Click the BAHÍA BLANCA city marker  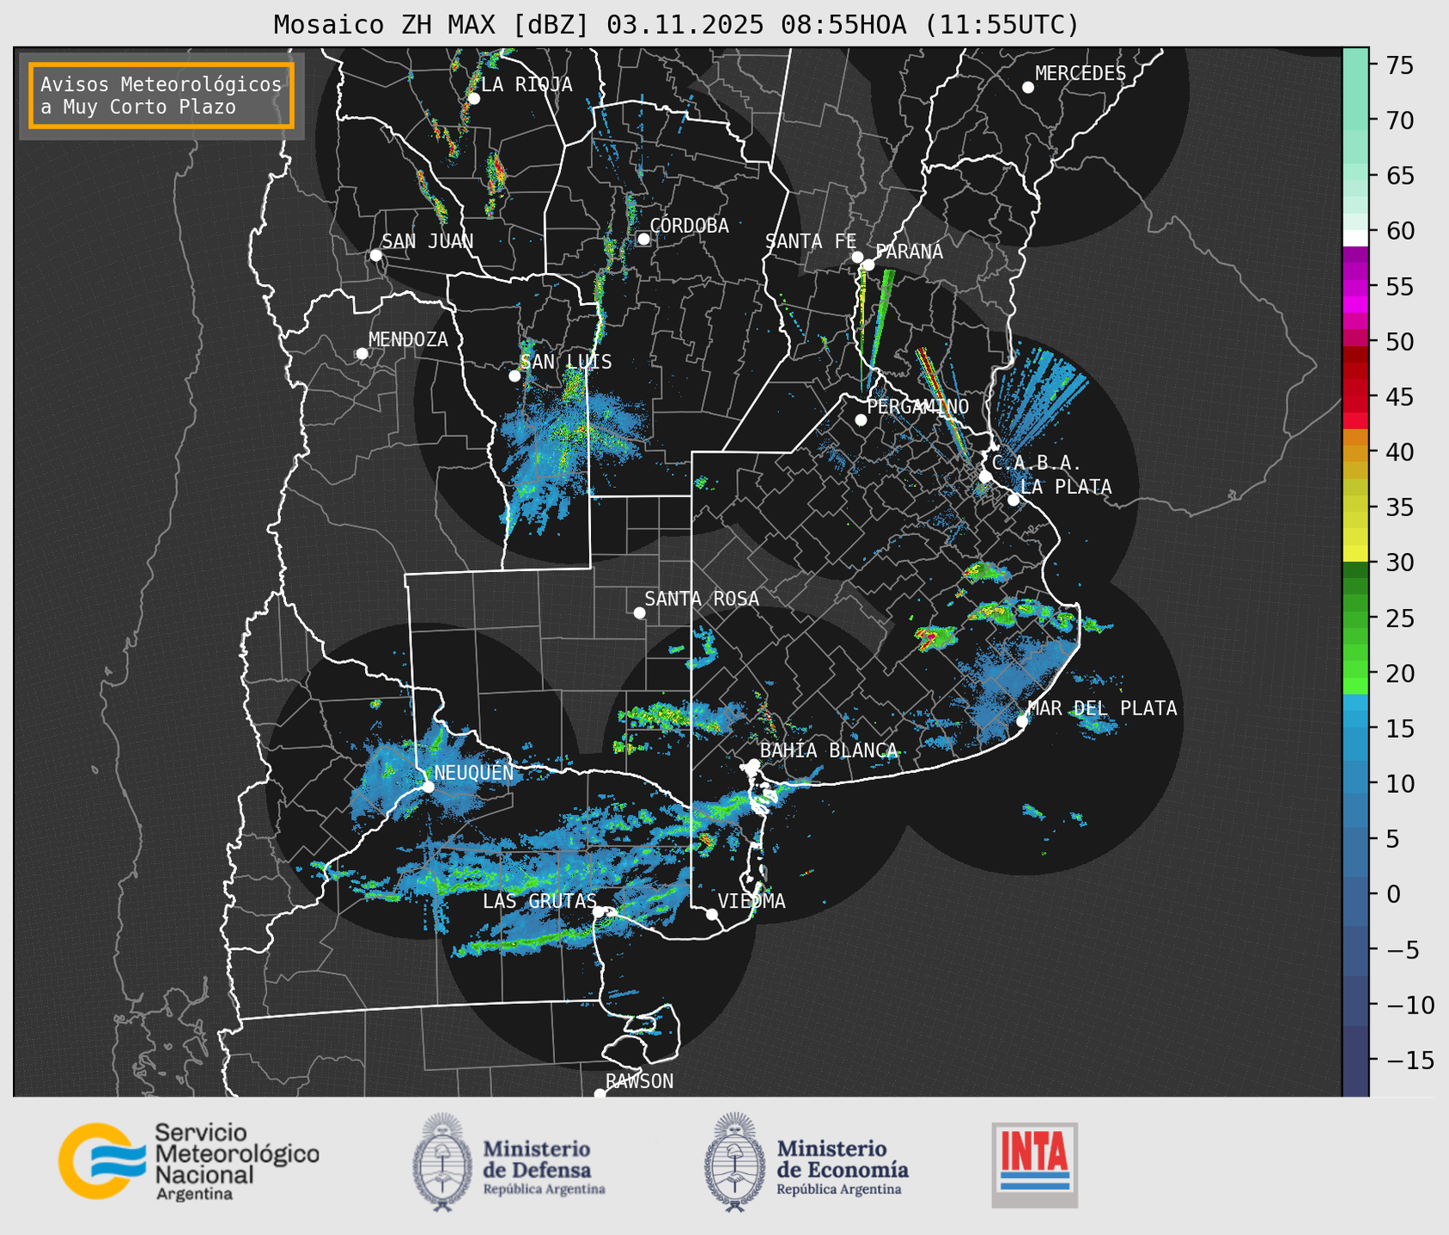point(753,764)
